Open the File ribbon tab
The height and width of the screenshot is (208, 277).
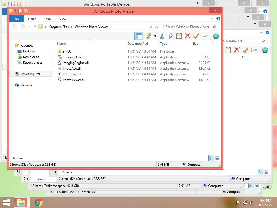(x=17, y=19)
